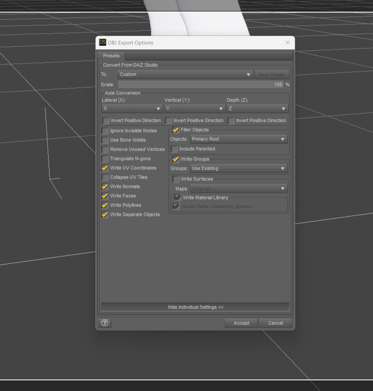
Task: Uncheck Write Polylines
Action: [x=105, y=205]
